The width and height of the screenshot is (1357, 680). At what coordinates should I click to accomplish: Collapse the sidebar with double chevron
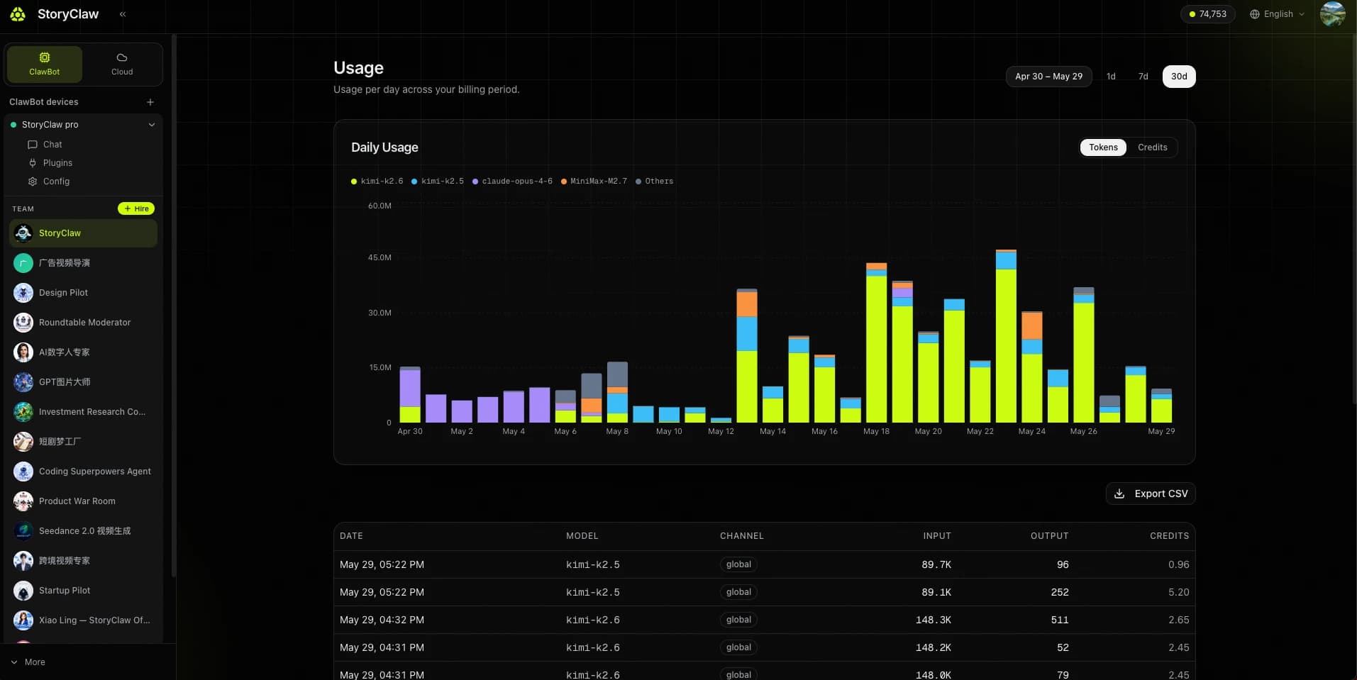123,14
